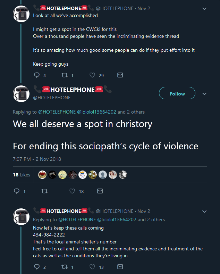Expand options chevron beside Follow button

coord(204,94)
